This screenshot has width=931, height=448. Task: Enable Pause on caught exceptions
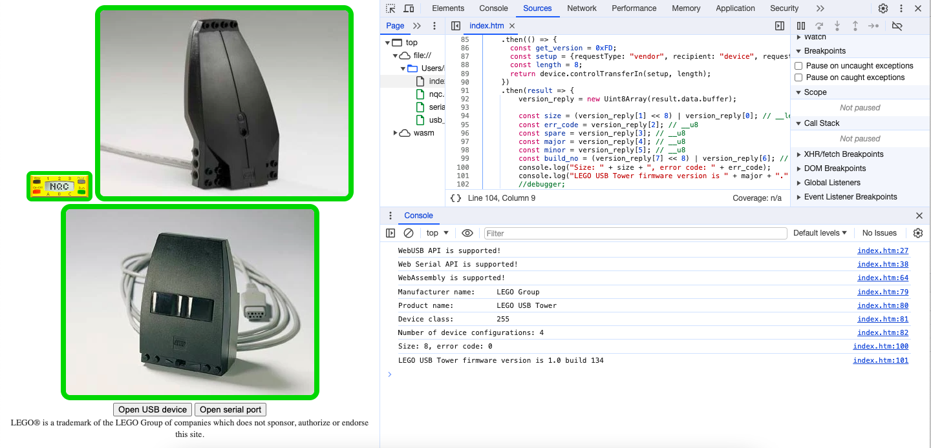(x=798, y=77)
